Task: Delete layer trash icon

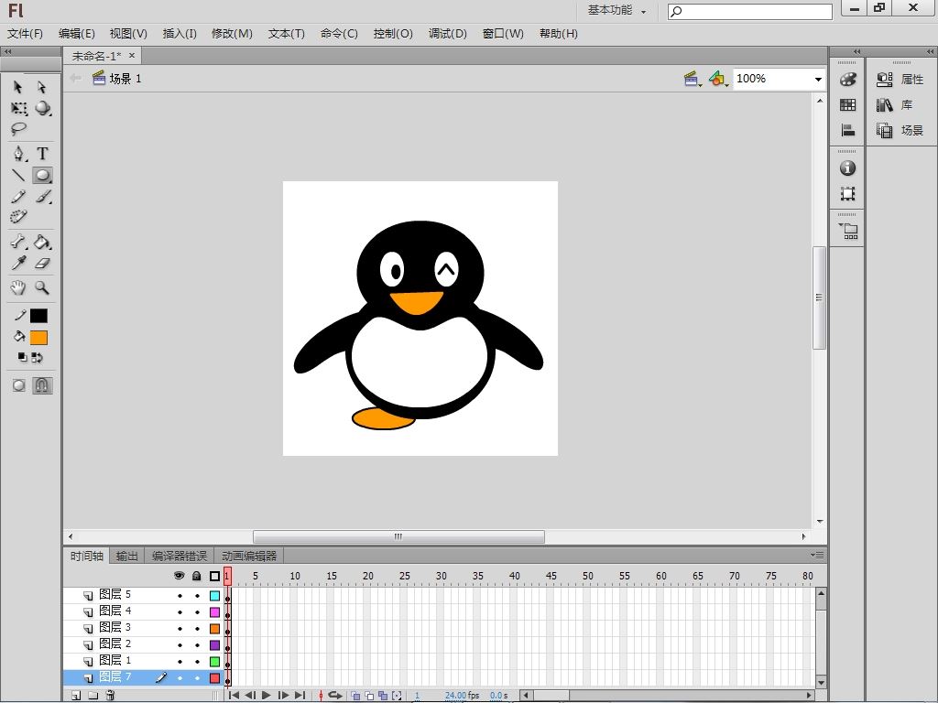Action: 110,696
